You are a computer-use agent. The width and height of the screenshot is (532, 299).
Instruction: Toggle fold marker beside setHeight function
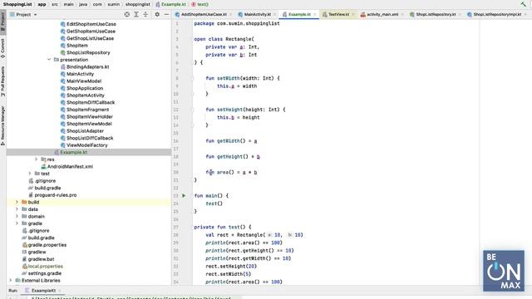click(192, 110)
